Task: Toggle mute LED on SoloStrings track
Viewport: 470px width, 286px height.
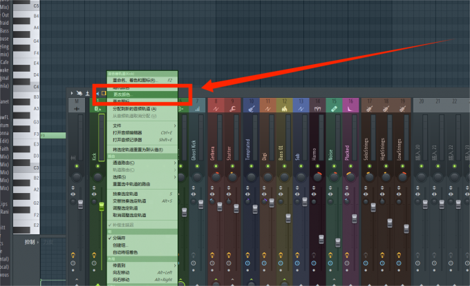Action: click(369, 166)
